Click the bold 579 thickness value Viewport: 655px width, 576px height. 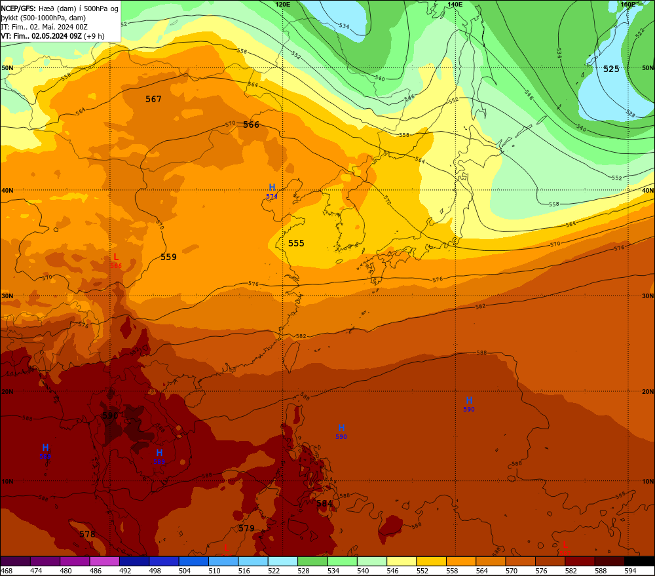(246, 528)
